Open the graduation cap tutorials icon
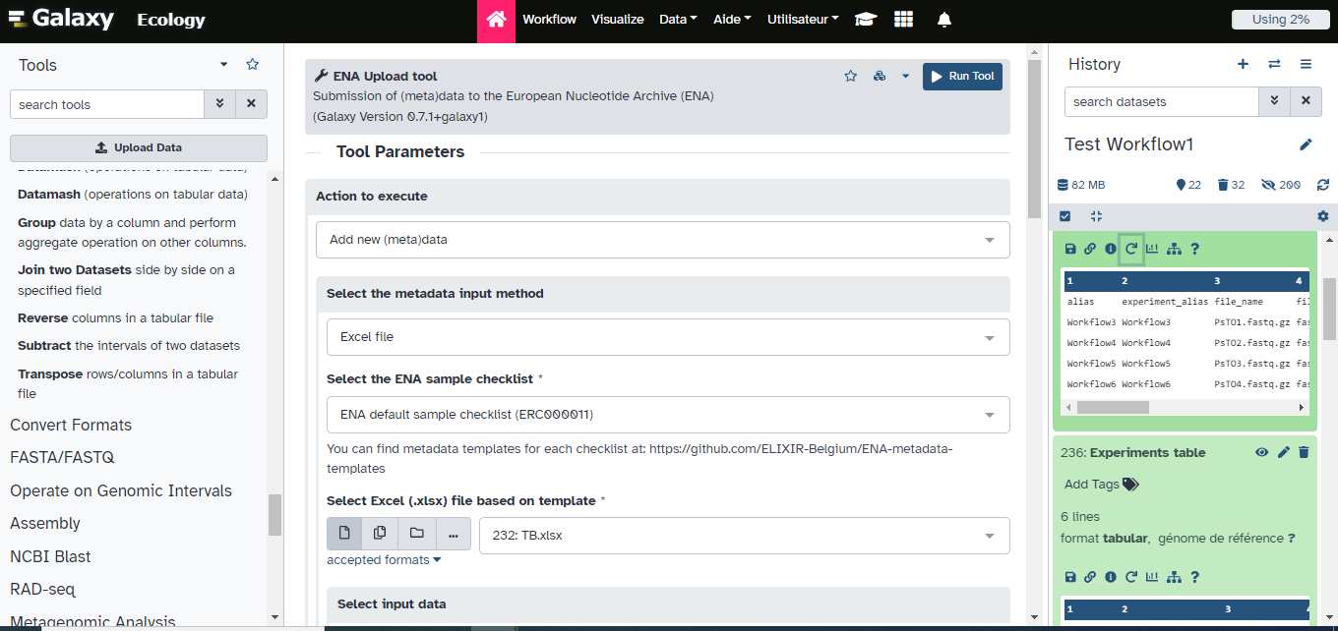 pyautogui.click(x=865, y=20)
